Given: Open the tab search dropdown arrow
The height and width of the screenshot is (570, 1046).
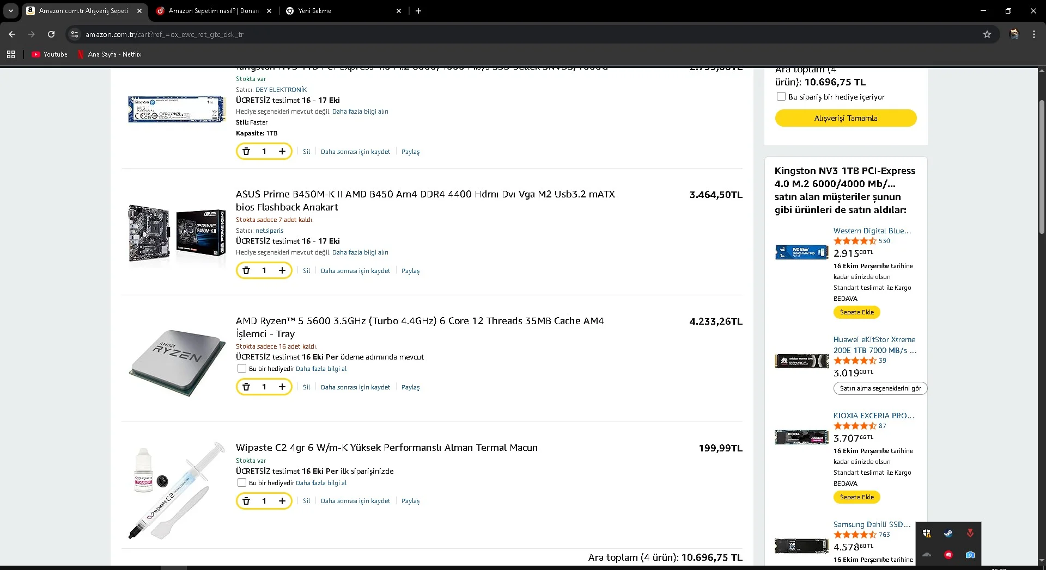Looking at the screenshot, I should pyautogui.click(x=11, y=11).
